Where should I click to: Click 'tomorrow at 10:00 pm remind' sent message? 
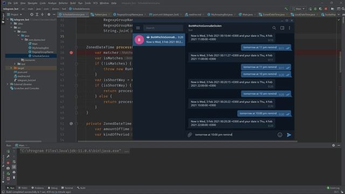pos(264,114)
